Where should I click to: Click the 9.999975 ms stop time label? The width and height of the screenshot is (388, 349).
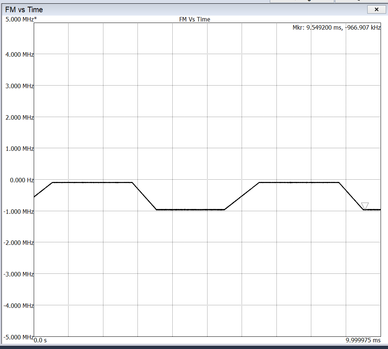click(x=363, y=340)
